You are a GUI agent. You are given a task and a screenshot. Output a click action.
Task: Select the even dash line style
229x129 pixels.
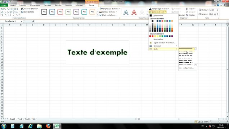[x=187, y=56]
